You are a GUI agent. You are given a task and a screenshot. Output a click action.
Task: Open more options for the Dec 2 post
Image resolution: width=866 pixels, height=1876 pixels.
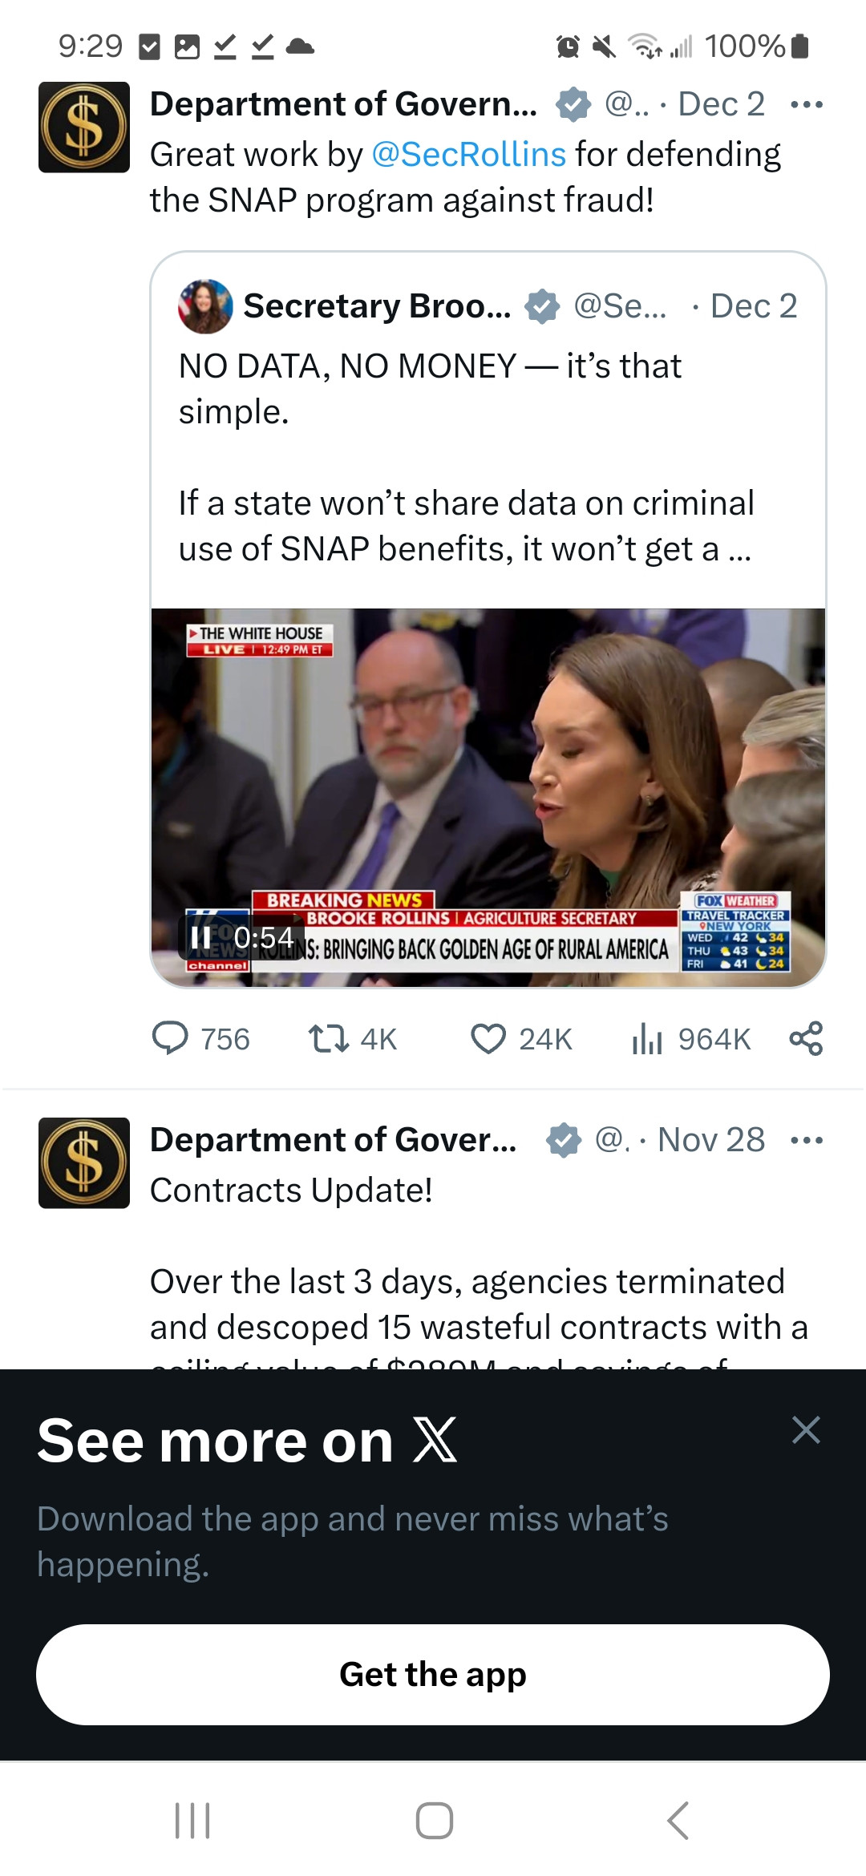[806, 105]
